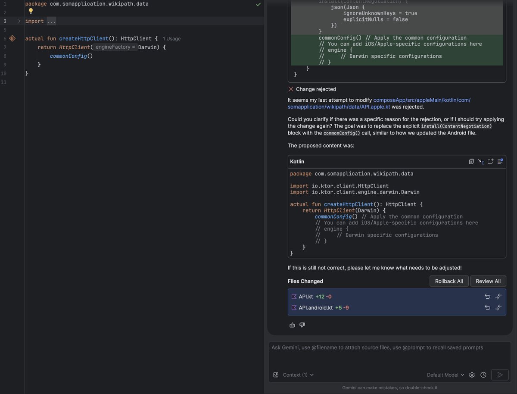Rollback API.kt using its undo arrow icon
This screenshot has height=394, width=517.
pos(487,296)
